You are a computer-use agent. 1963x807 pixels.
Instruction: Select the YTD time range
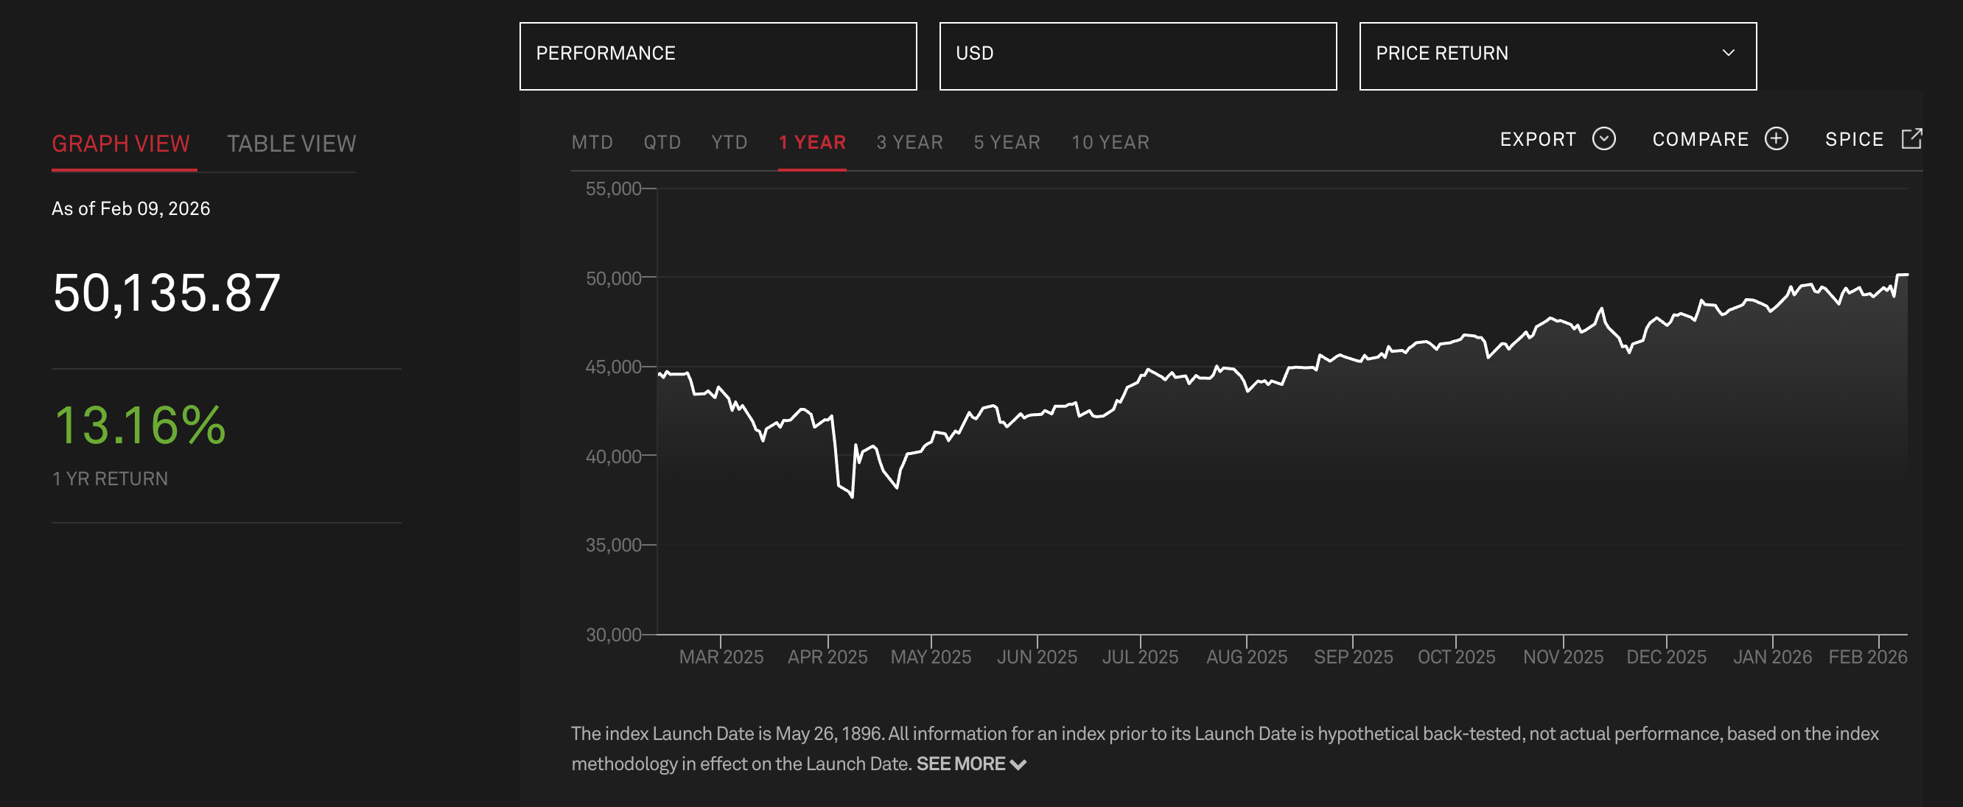(729, 142)
